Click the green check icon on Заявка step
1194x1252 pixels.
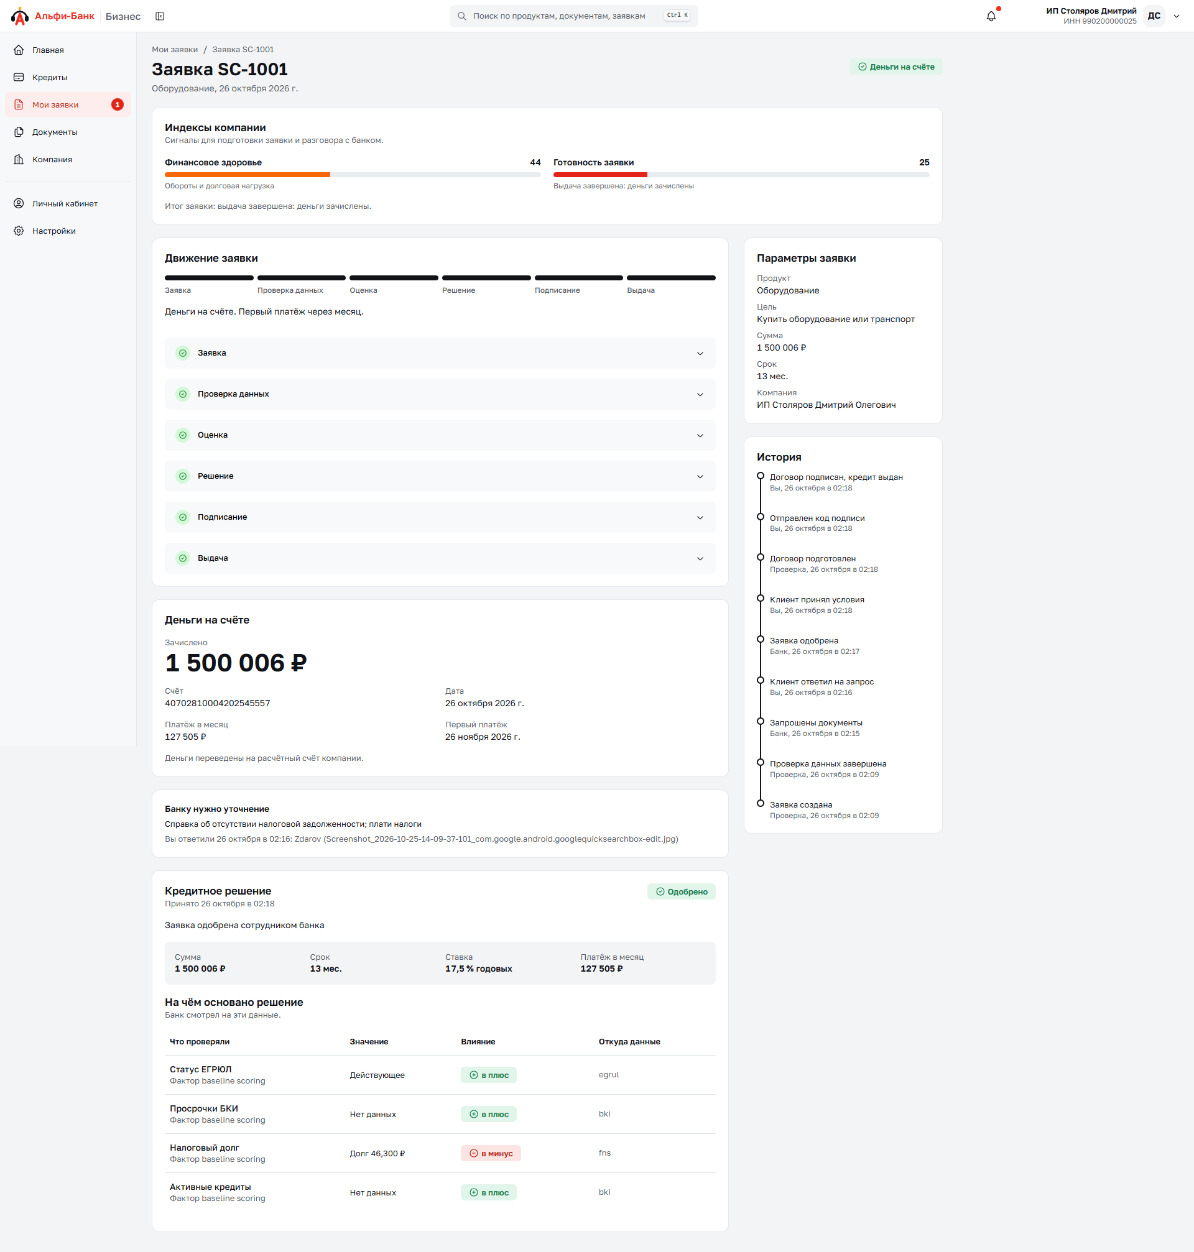click(x=183, y=353)
